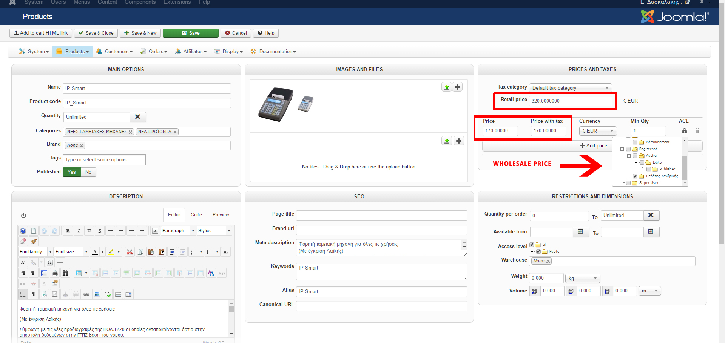The height and width of the screenshot is (343, 725).
Task: Open find and replace binoculars tool
Action: coord(65,273)
